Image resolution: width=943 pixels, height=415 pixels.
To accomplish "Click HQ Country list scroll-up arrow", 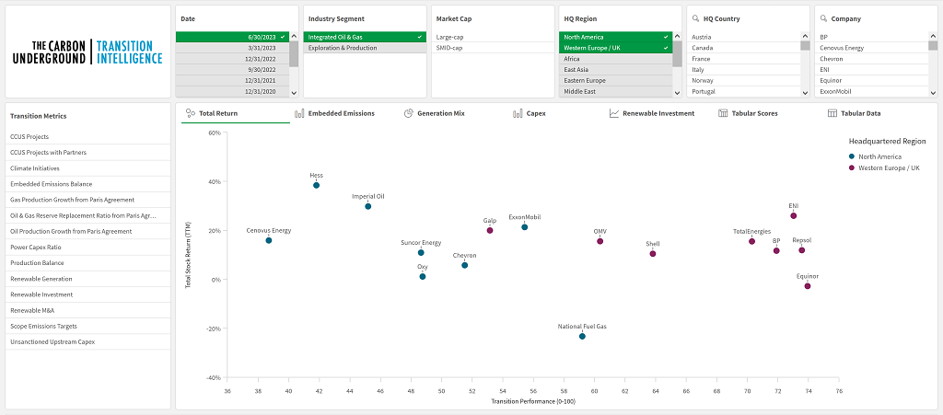I will coord(805,36).
